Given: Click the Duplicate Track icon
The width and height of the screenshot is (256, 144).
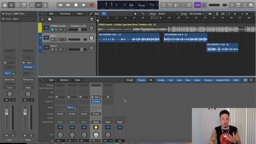Looking at the screenshot, I should click(x=50, y=20).
